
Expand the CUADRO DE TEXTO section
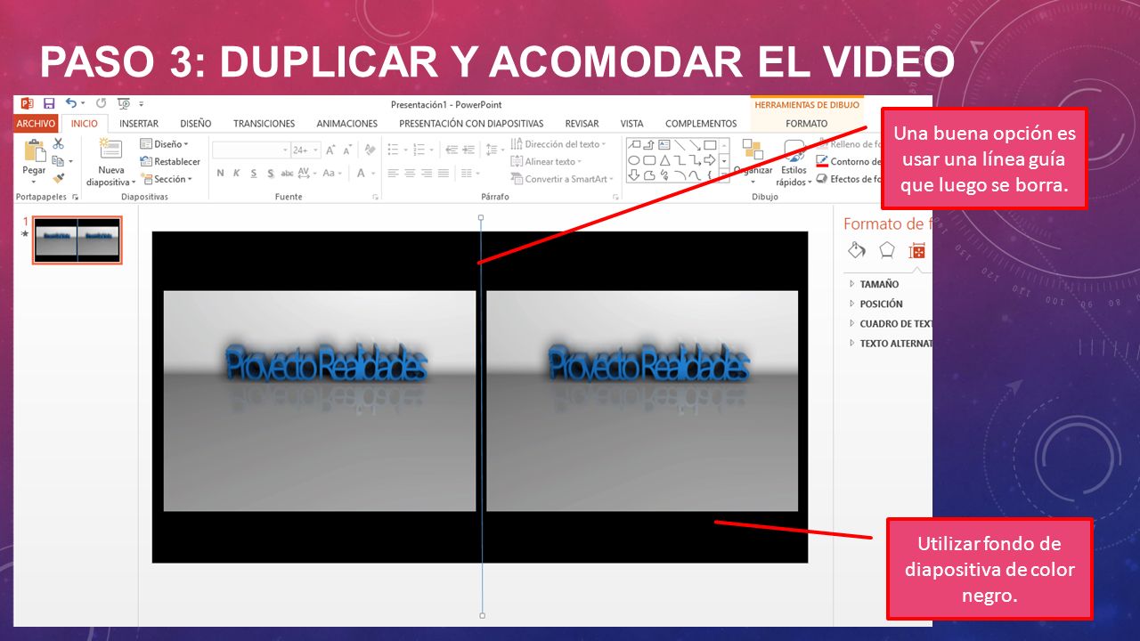pyautogui.click(x=891, y=323)
